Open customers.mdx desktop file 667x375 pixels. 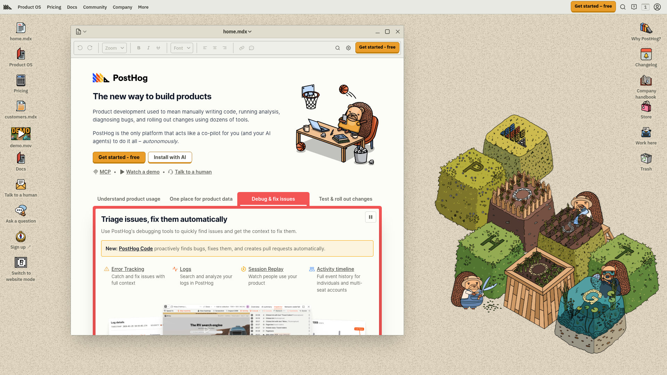(x=21, y=110)
